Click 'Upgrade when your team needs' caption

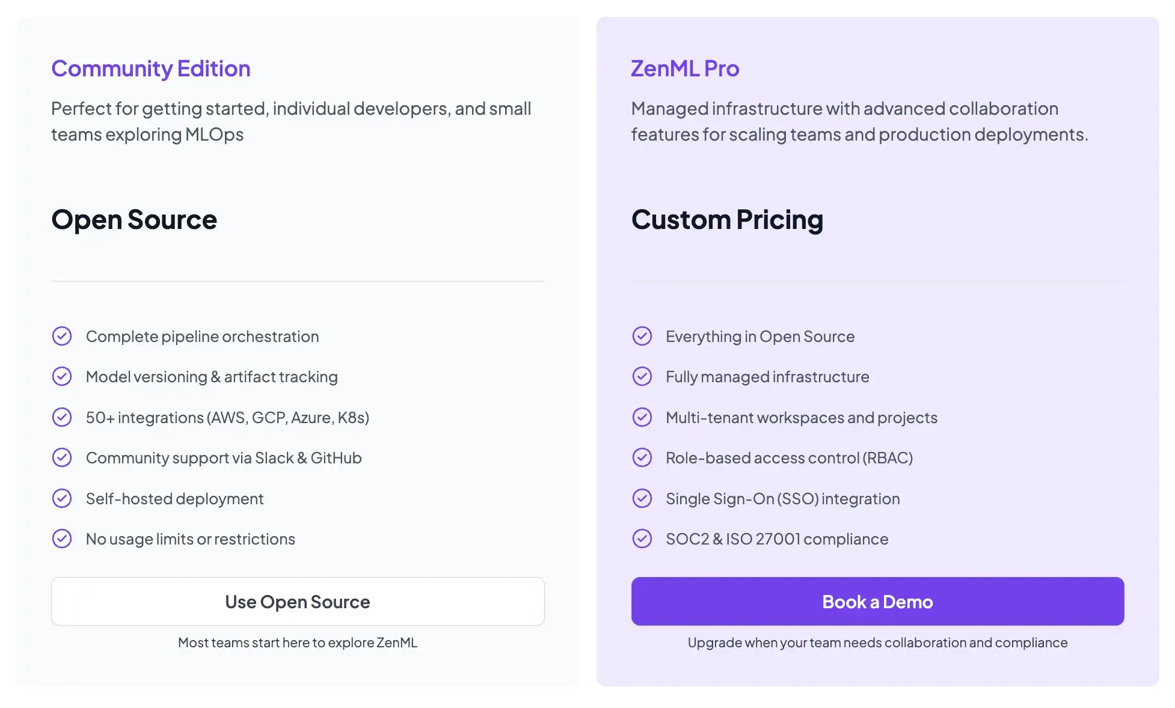click(x=877, y=642)
